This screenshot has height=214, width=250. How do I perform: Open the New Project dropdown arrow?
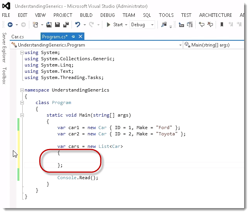point(42,25)
